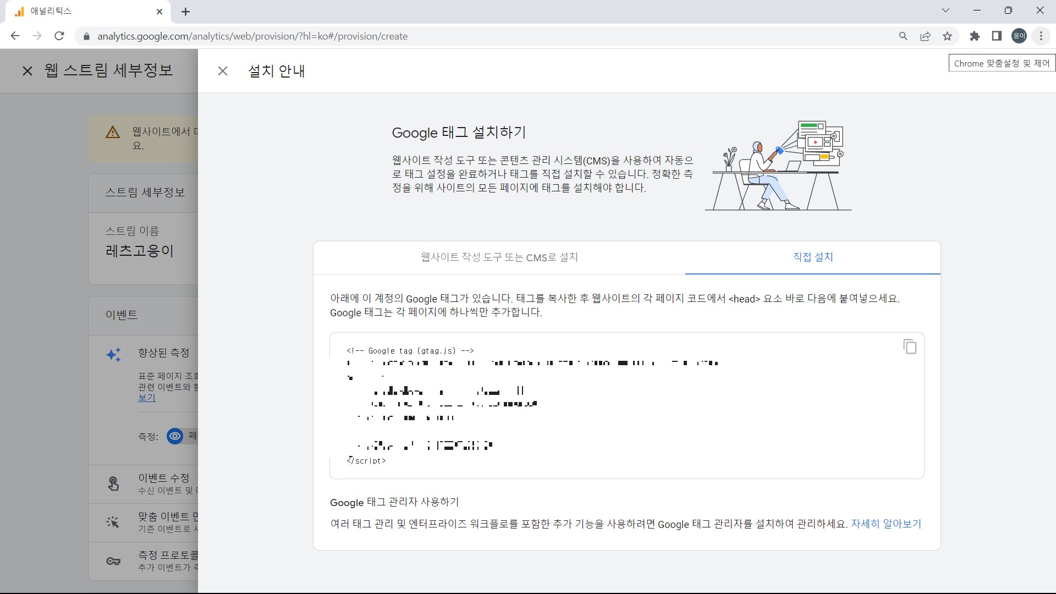Open the browser tab search chevron
The height and width of the screenshot is (594, 1056).
[945, 10]
